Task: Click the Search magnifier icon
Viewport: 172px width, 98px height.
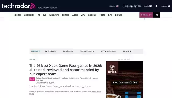Action: [169, 6]
